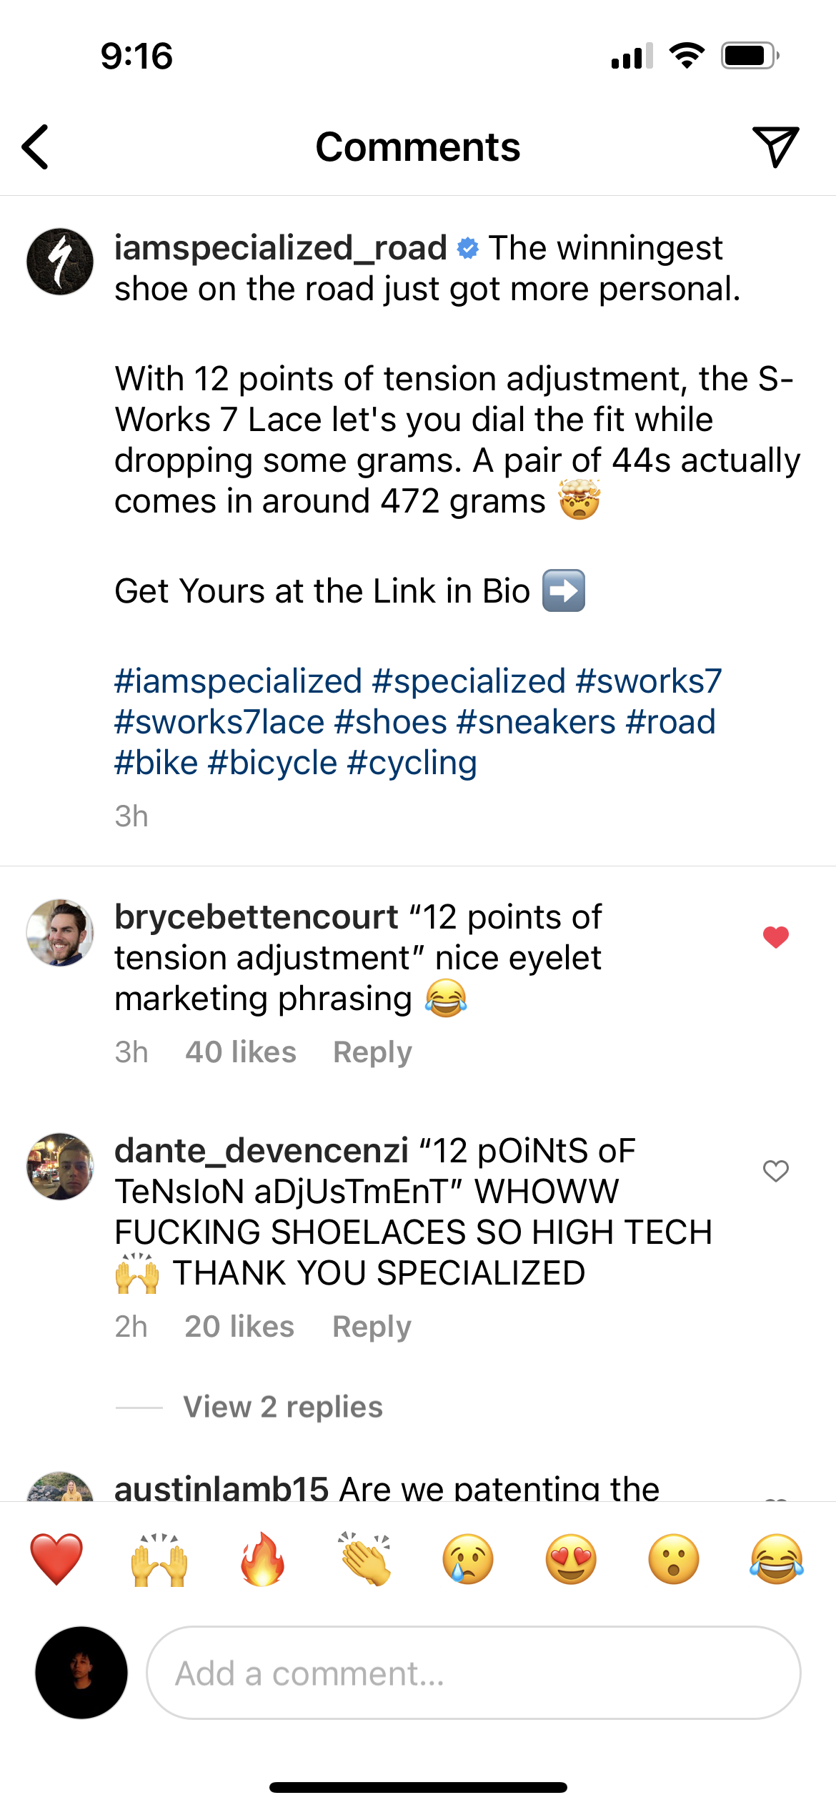This screenshot has height=1810, width=836.
Task: Open the share paper plane icon
Action: pos(775,147)
